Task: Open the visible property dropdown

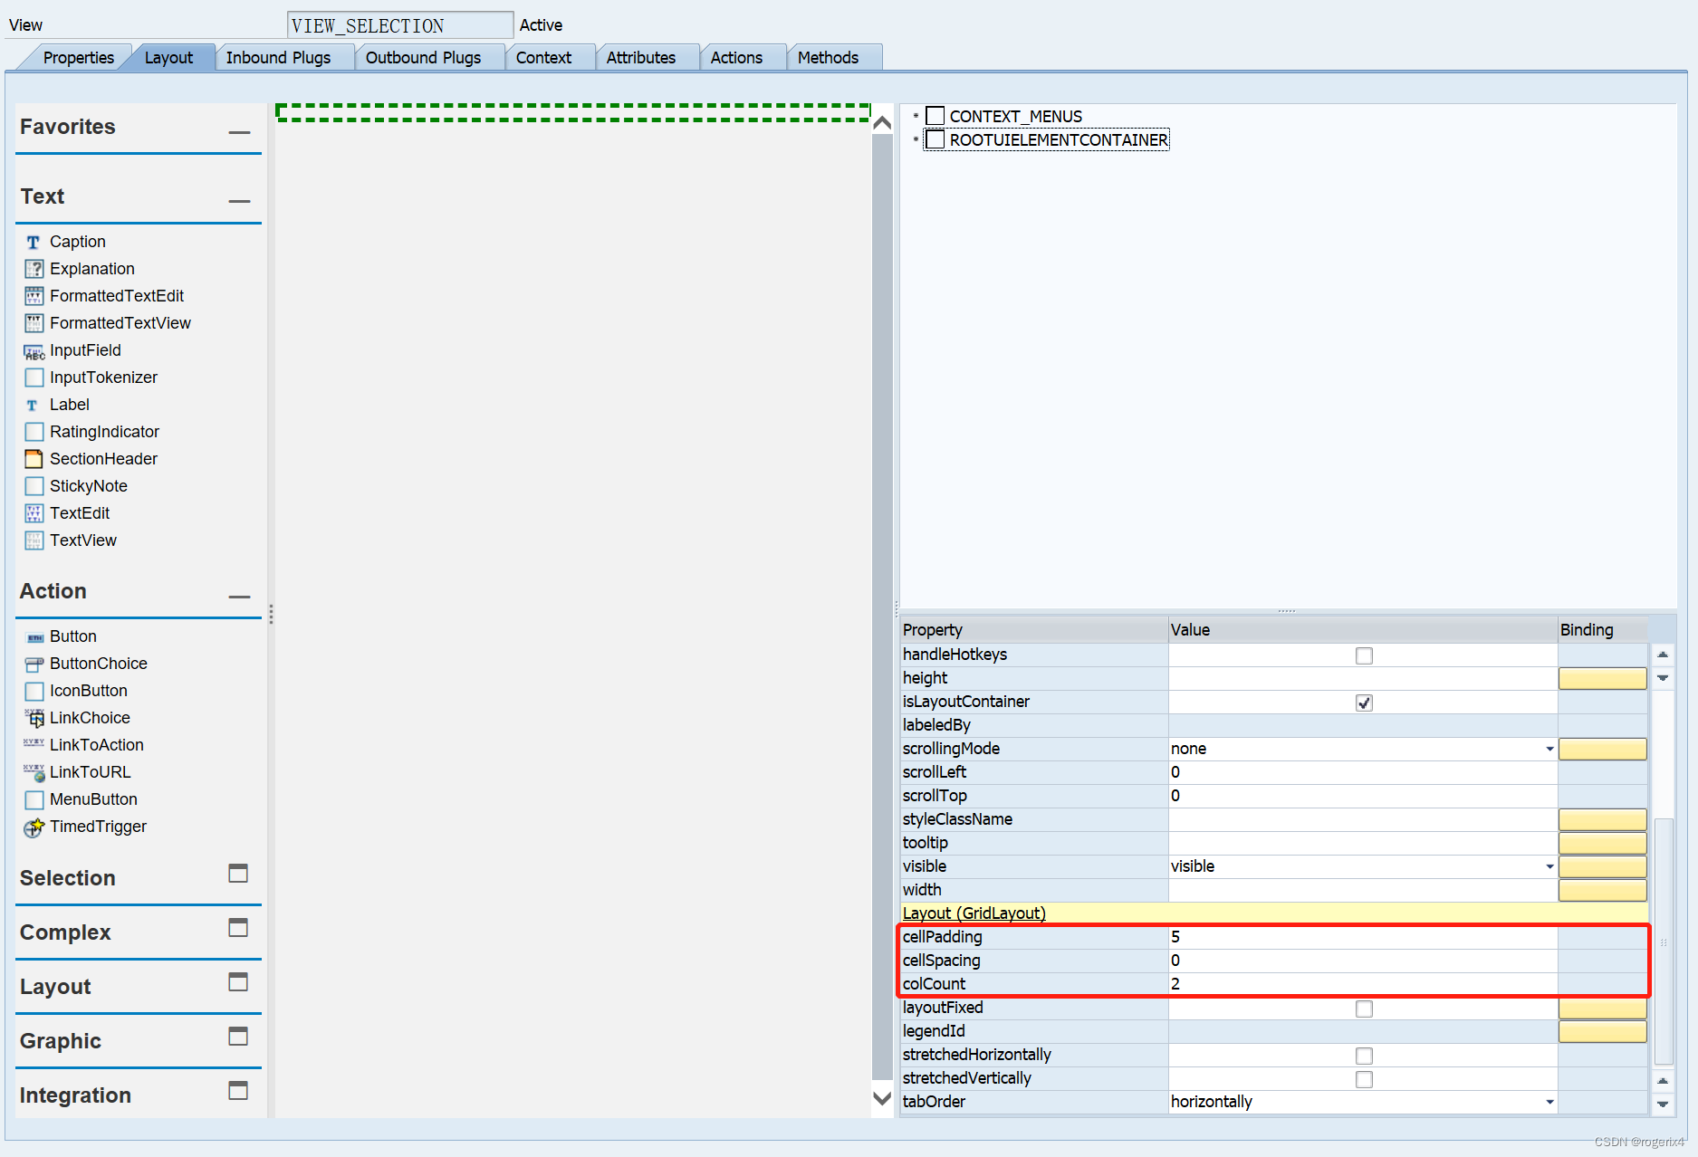Action: [x=1549, y=866]
